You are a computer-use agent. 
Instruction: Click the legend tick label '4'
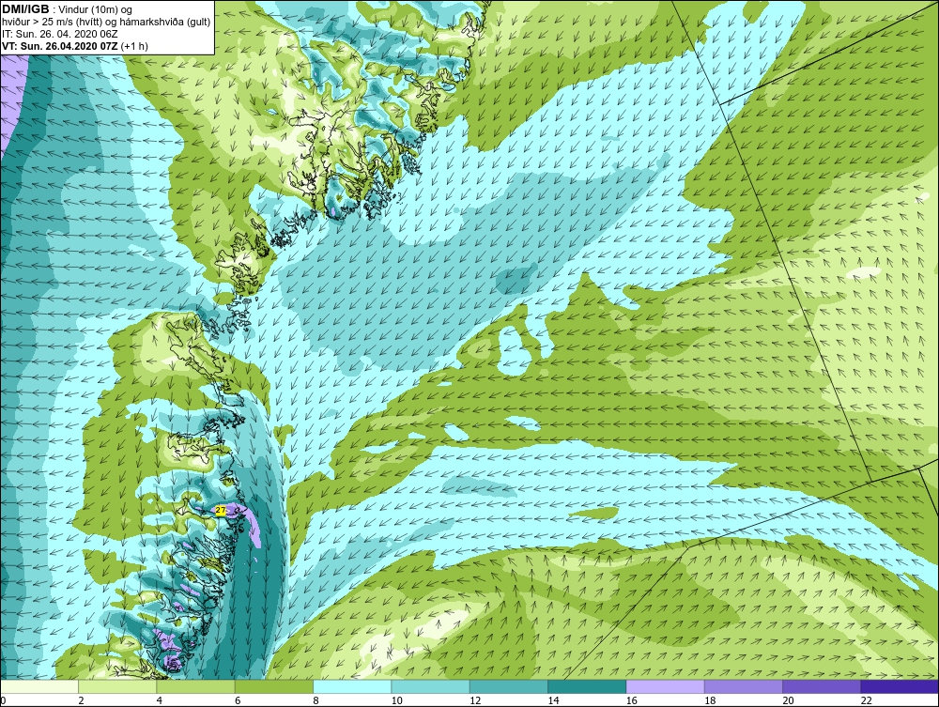point(160,700)
